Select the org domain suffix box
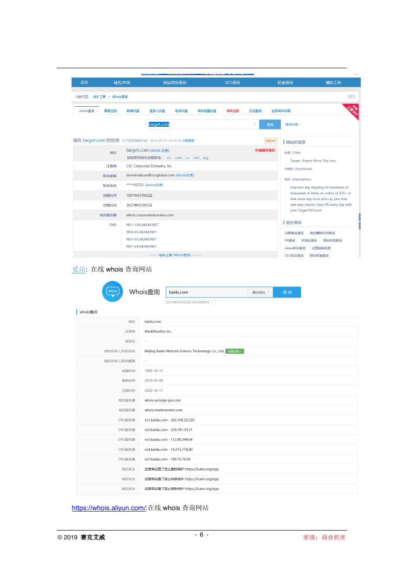The width and height of the screenshot is (404, 570). pyautogui.click(x=205, y=158)
